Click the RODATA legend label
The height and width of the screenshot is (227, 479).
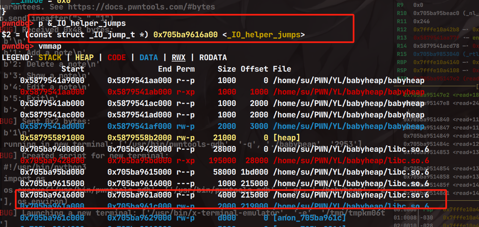(x=213, y=58)
